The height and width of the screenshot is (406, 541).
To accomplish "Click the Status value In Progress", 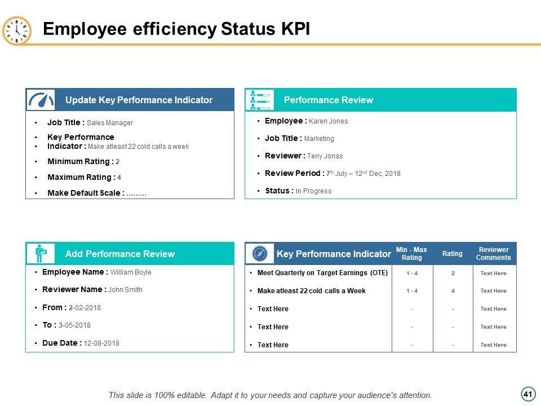I will click(x=313, y=191).
